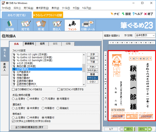Select 均等割付 under 連名揃え

coord(43,108)
